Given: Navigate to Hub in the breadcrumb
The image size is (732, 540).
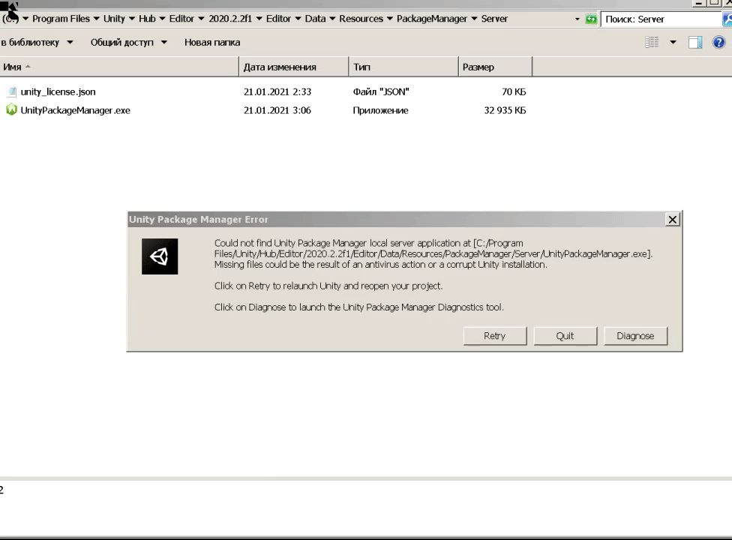Looking at the screenshot, I should 147,19.
